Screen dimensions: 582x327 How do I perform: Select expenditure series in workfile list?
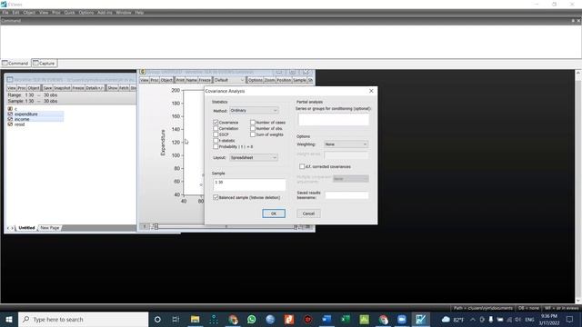point(26,114)
